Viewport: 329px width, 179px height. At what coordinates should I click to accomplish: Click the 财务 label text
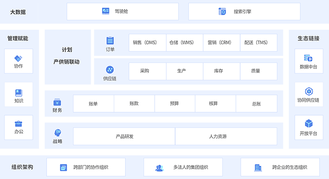point(57,110)
